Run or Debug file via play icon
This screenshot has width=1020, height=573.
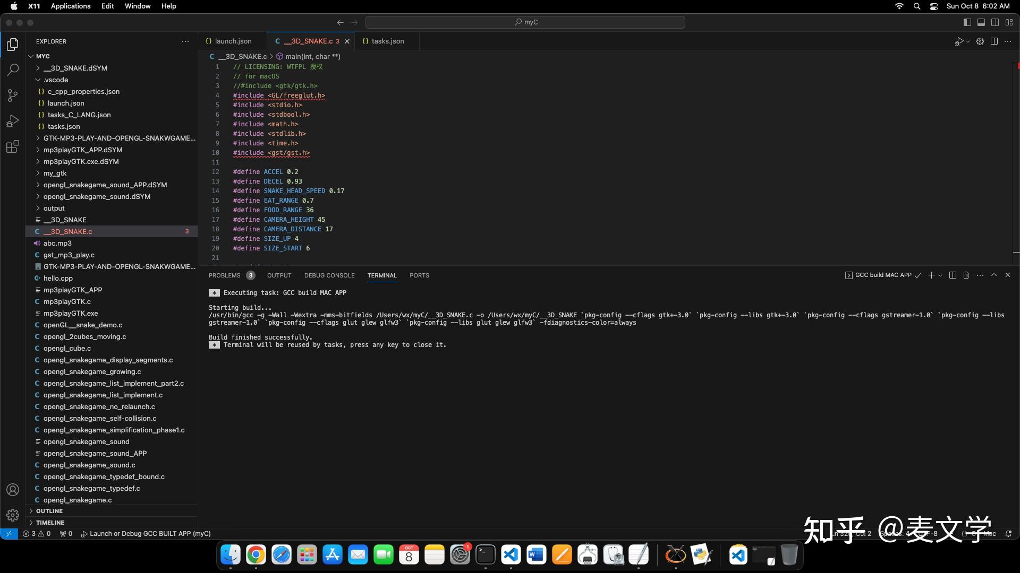959,41
